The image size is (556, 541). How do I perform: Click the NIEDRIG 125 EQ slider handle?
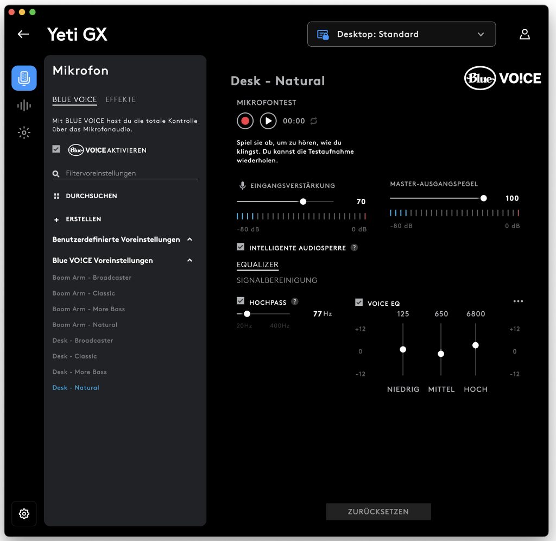[403, 349]
